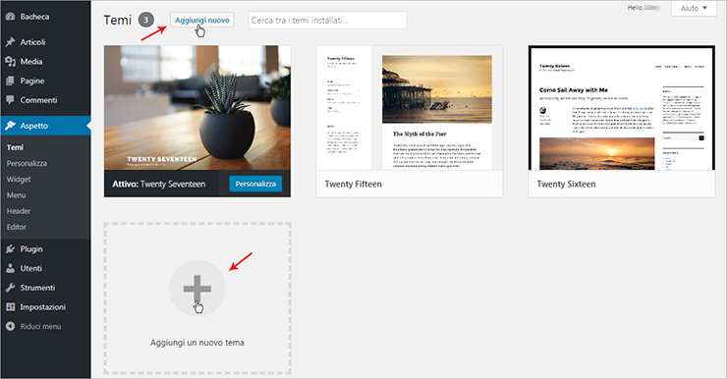Open the Utenti user icon
Image resolution: width=727 pixels, height=379 pixels.
[10, 268]
